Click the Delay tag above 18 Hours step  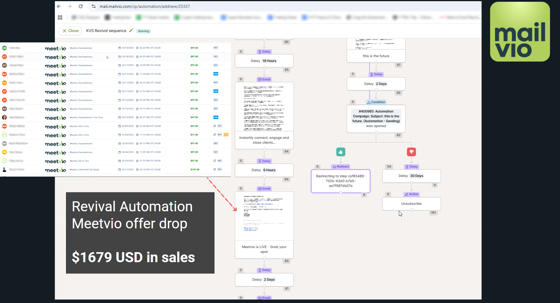[264, 51]
